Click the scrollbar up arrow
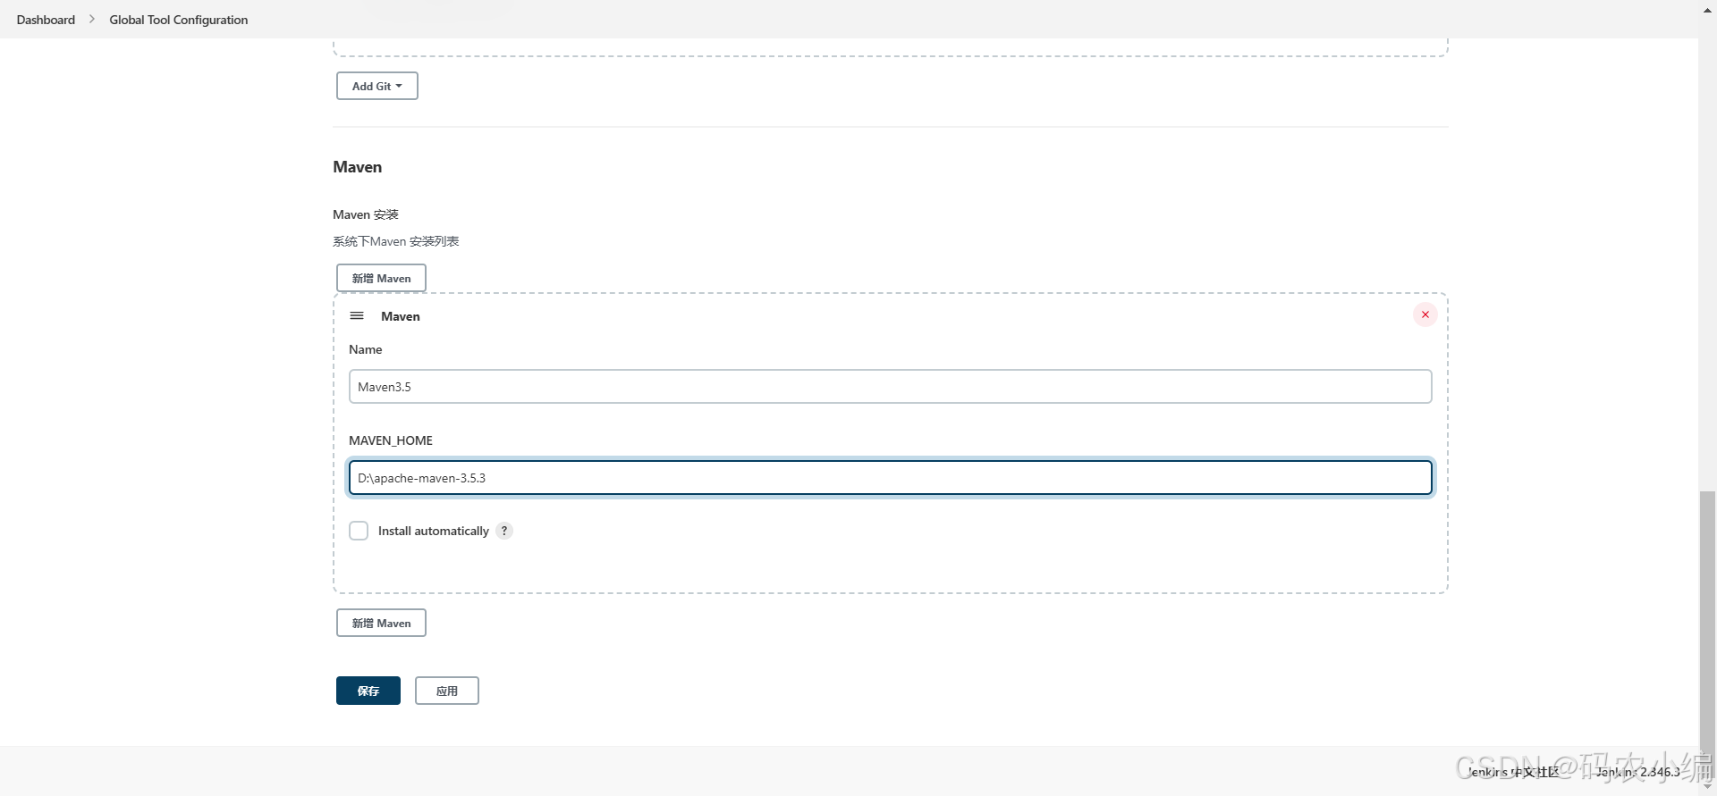The height and width of the screenshot is (796, 1717). click(x=1708, y=9)
